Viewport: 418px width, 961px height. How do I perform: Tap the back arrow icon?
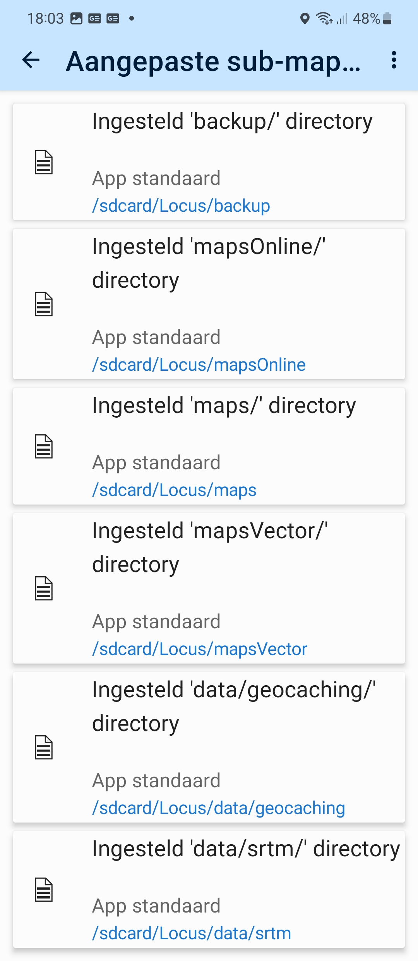(31, 60)
